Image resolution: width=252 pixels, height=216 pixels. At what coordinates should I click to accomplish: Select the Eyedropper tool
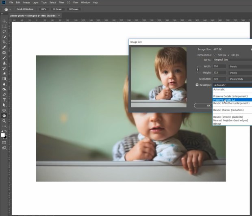tap(4, 47)
